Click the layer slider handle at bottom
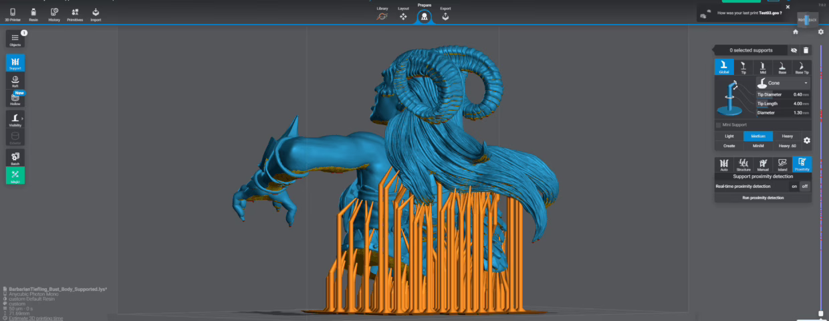 [821, 313]
